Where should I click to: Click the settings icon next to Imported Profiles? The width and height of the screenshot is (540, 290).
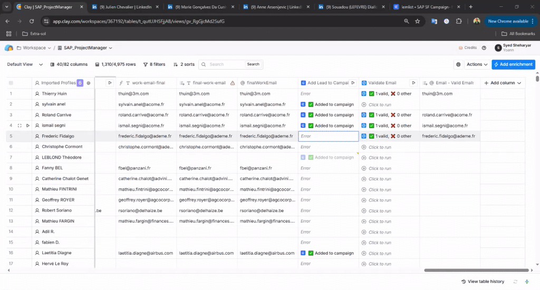(x=89, y=83)
